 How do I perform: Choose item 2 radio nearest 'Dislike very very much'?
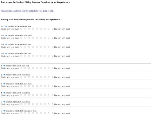click(21, 77)
